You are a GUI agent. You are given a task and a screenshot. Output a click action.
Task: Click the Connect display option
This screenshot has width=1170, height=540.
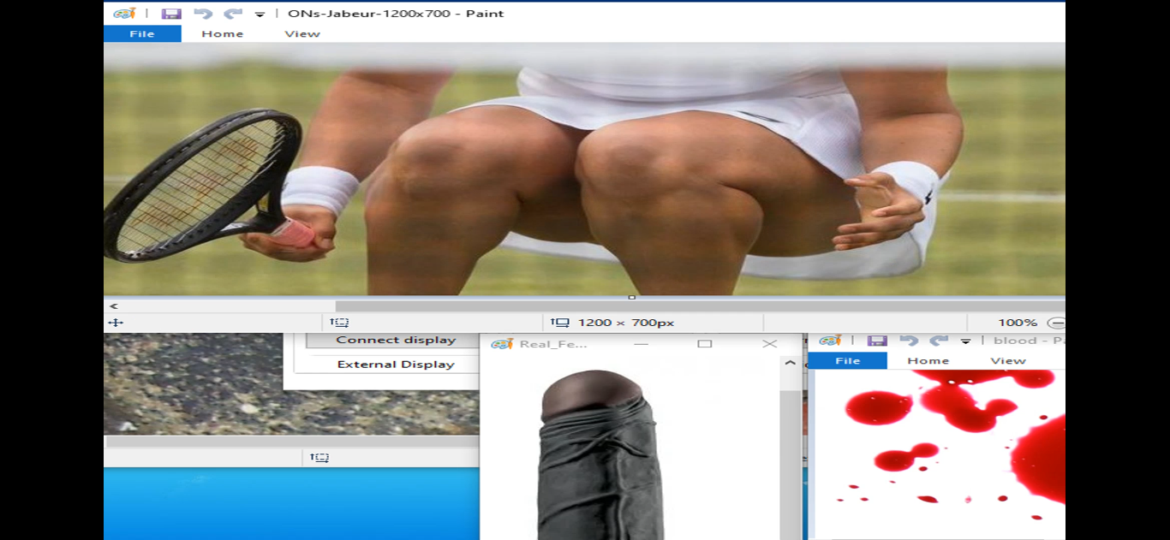[396, 340]
